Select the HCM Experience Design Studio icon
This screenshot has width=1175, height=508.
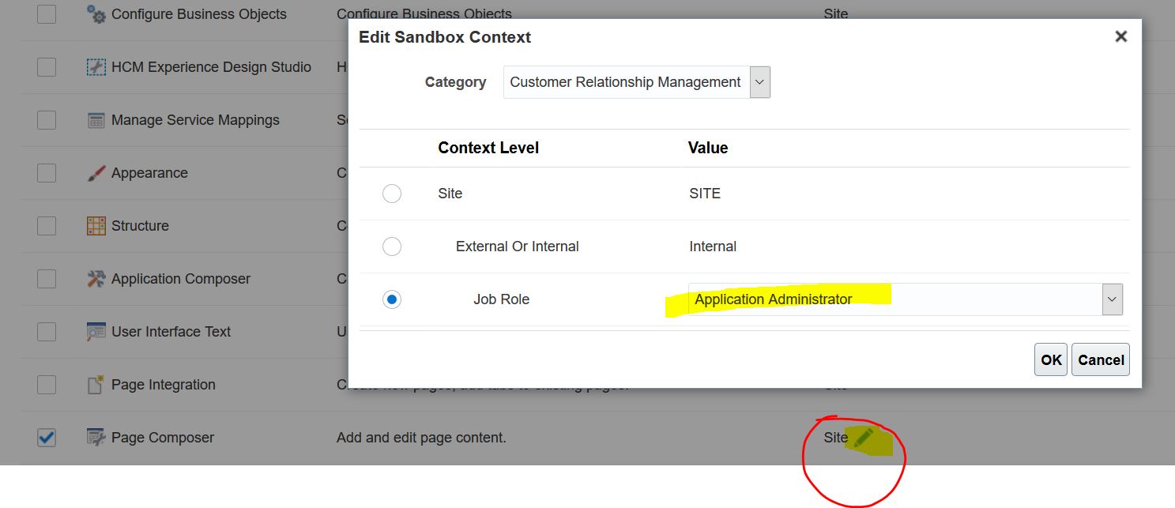pyautogui.click(x=95, y=66)
